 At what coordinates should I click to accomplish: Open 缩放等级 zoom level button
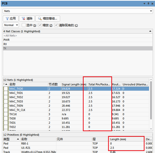[x=48, y=19]
